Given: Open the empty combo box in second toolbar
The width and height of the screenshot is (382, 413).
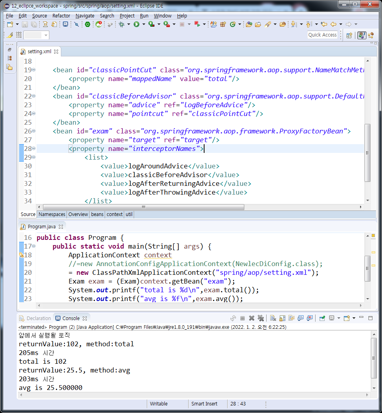Looking at the screenshot, I should 37,35.
